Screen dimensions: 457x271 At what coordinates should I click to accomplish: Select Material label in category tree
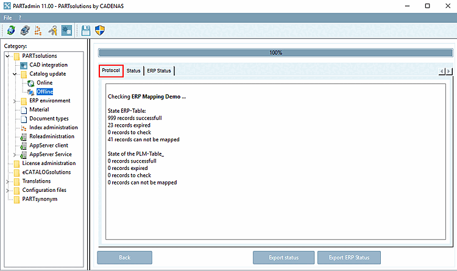39,110
